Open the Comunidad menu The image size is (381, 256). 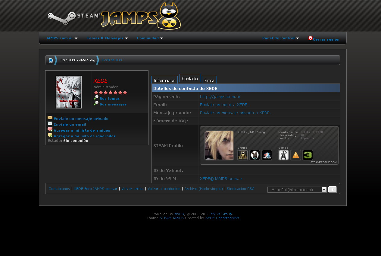coord(150,38)
